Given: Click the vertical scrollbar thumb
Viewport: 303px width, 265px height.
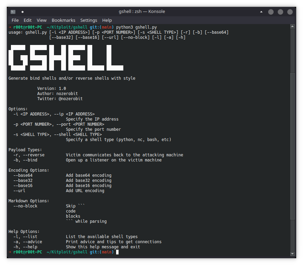Looking at the screenshot, I should 292,146.
